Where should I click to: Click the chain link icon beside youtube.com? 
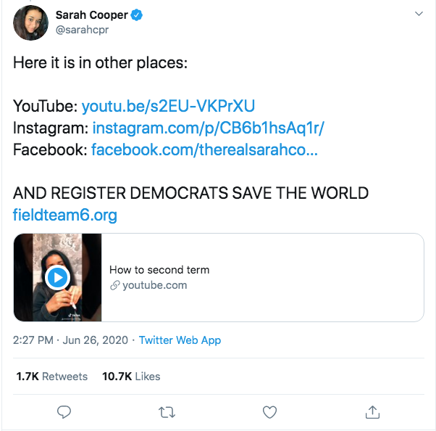115,285
